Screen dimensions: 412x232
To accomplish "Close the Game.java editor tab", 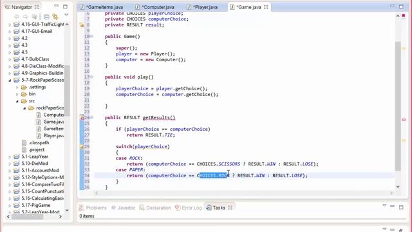I will [x=266, y=7].
